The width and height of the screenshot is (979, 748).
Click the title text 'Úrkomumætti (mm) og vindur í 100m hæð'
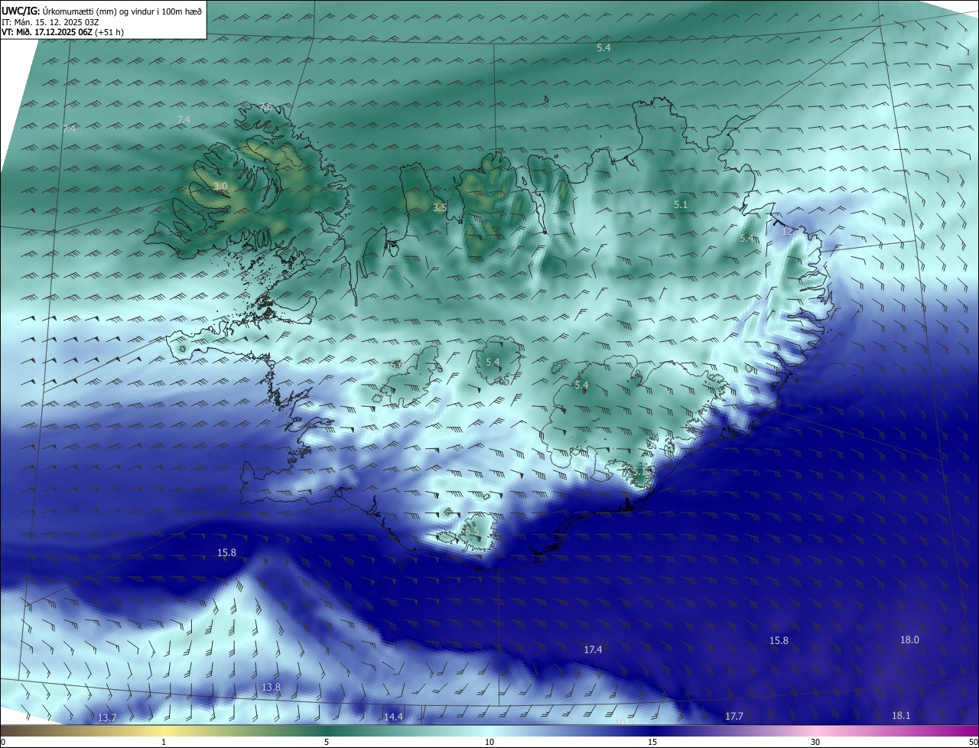122,11
